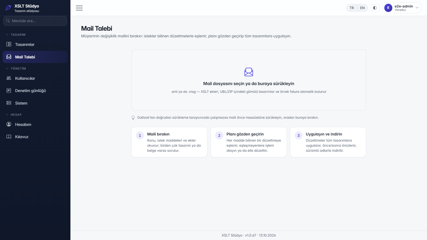Click the step number 2 badge
This screenshot has height=240, width=427.
[219, 135]
